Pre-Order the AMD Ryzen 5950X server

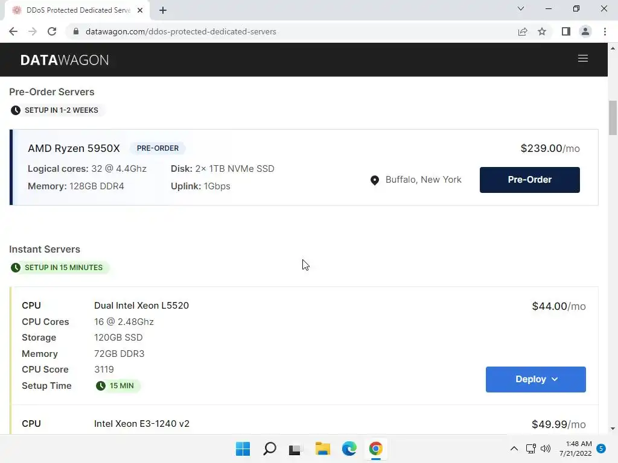pyautogui.click(x=530, y=180)
